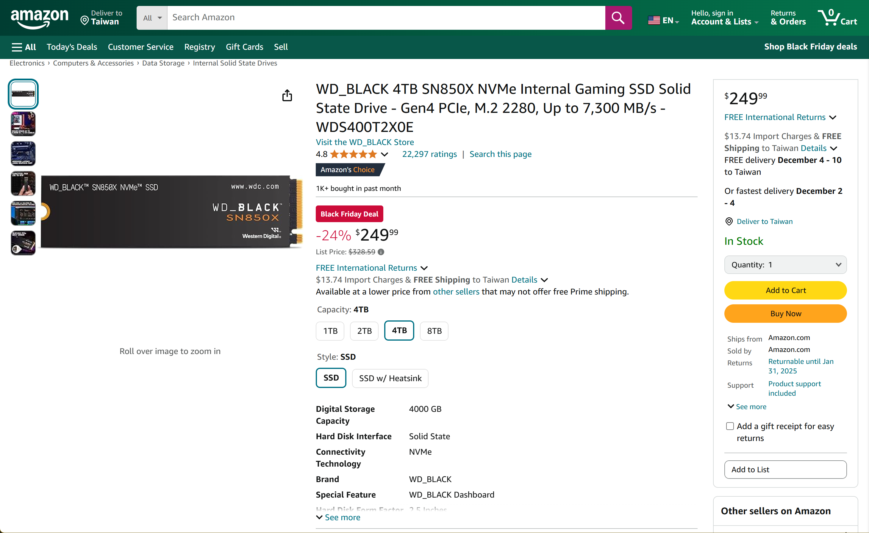Expand See more in buy box seller info
Screen dimensions: 869x533
point(747,407)
